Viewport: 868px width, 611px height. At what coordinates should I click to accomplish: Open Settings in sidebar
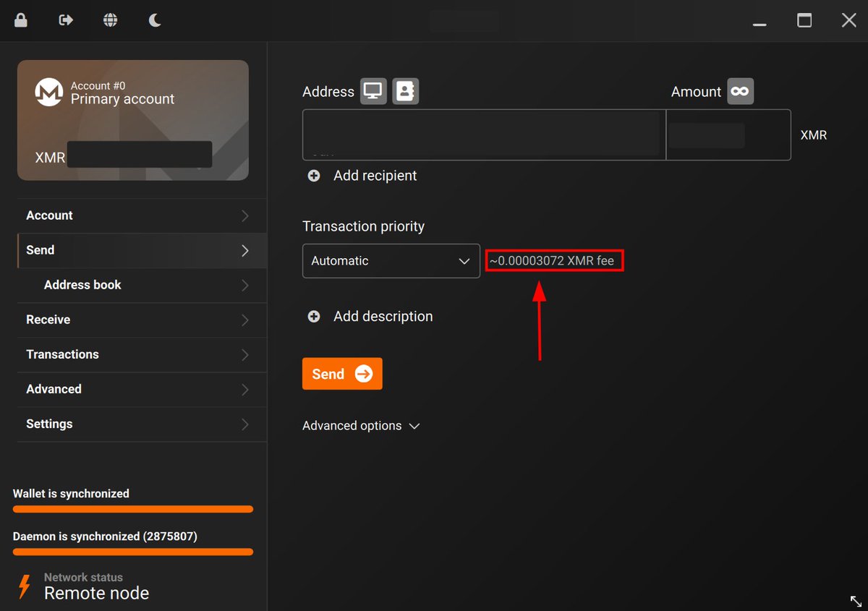(x=142, y=424)
